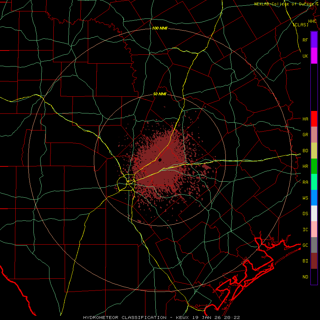
Task: Click the ND legend label
Action: [x=305, y=277]
